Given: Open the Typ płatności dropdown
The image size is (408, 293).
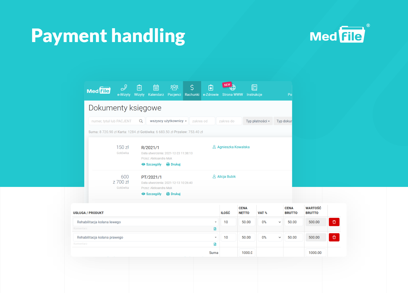Looking at the screenshot, I should point(257,121).
